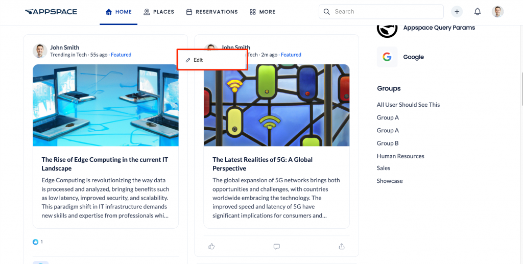This screenshot has width=523, height=264.
Task: Open the Sales group
Action: (384, 168)
